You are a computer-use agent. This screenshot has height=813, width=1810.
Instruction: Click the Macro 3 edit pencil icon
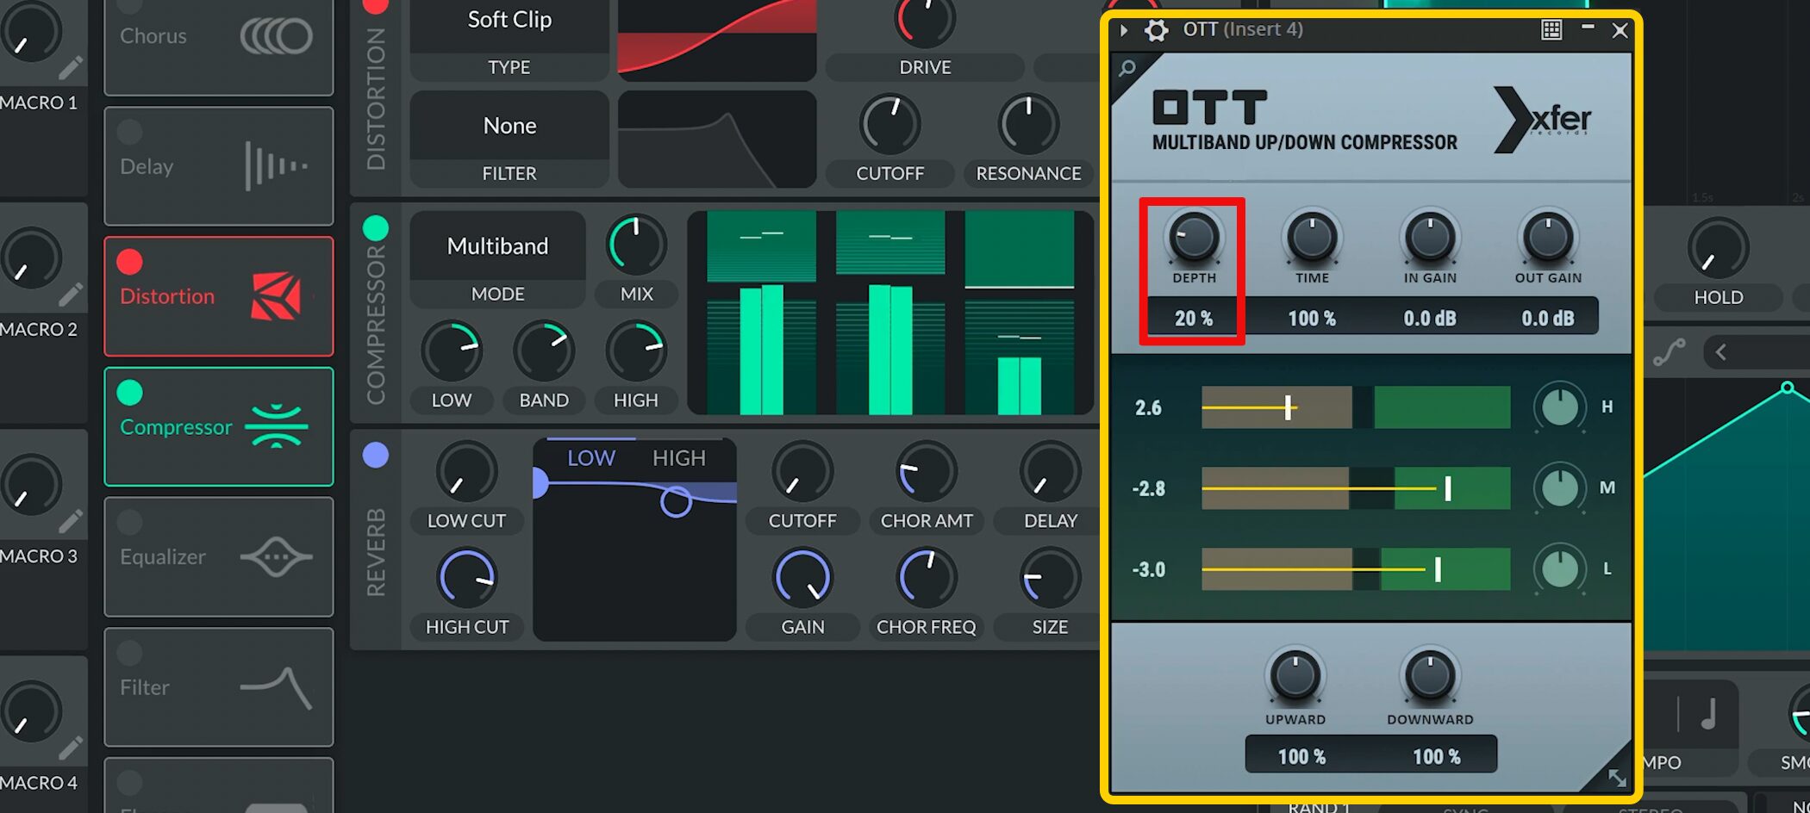(71, 521)
